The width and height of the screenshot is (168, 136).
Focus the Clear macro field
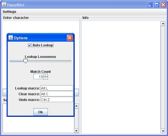point(57,94)
